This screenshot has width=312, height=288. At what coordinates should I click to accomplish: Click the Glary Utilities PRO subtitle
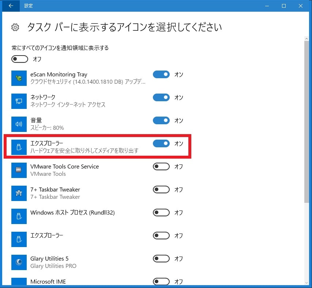[x=53, y=266]
